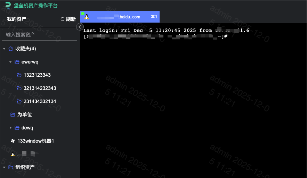Click the Last login line in terminal
Viewport: 307px width, 178px height.
tap(166, 30)
